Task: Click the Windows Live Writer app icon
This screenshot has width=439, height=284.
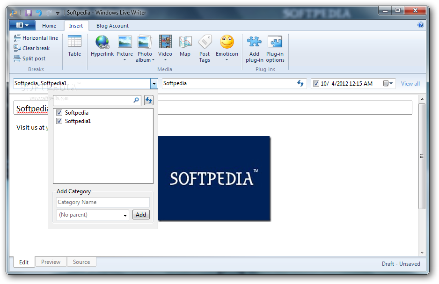Action: (13, 13)
